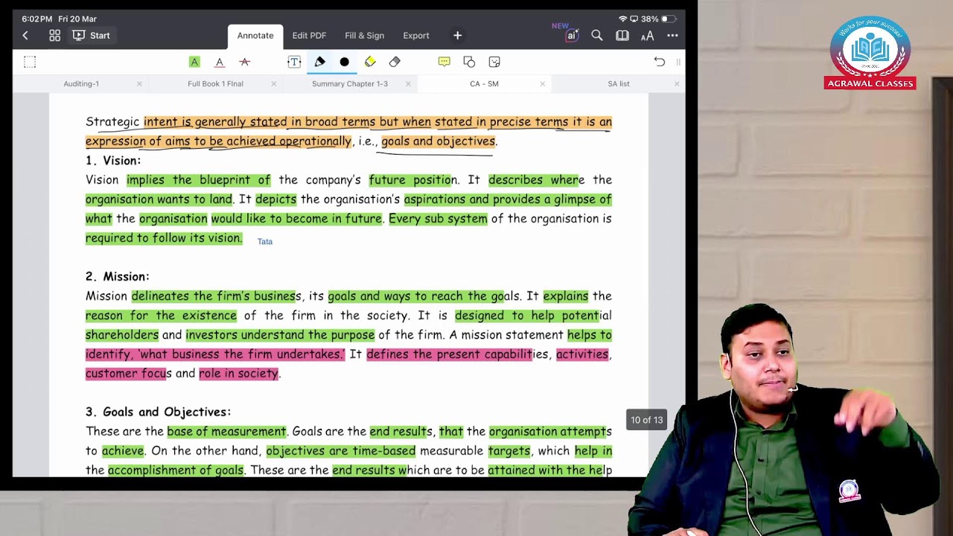Image resolution: width=953 pixels, height=536 pixels.
Task: Select the CA - SM document tab
Action: 484,84
